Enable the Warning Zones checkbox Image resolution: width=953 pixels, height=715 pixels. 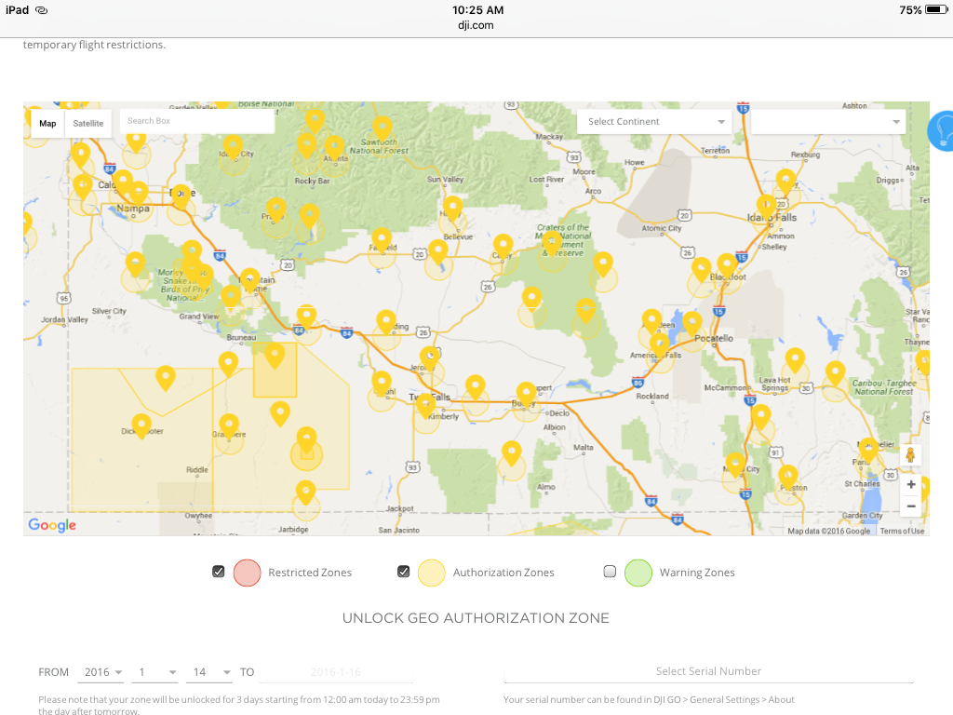click(610, 572)
